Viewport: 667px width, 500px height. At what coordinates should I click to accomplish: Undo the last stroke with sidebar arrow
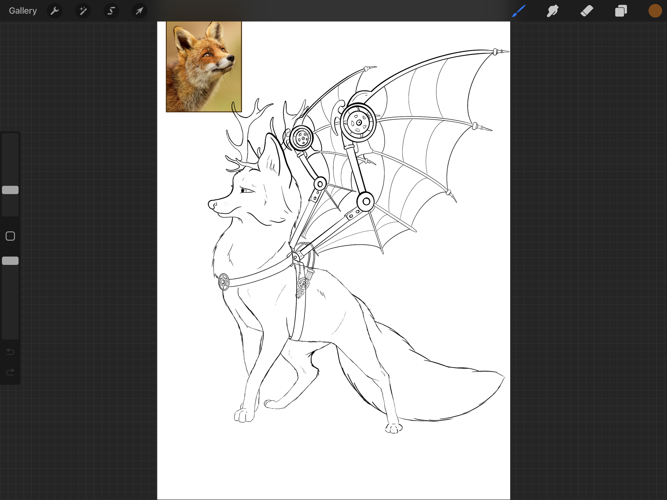[x=10, y=352]
